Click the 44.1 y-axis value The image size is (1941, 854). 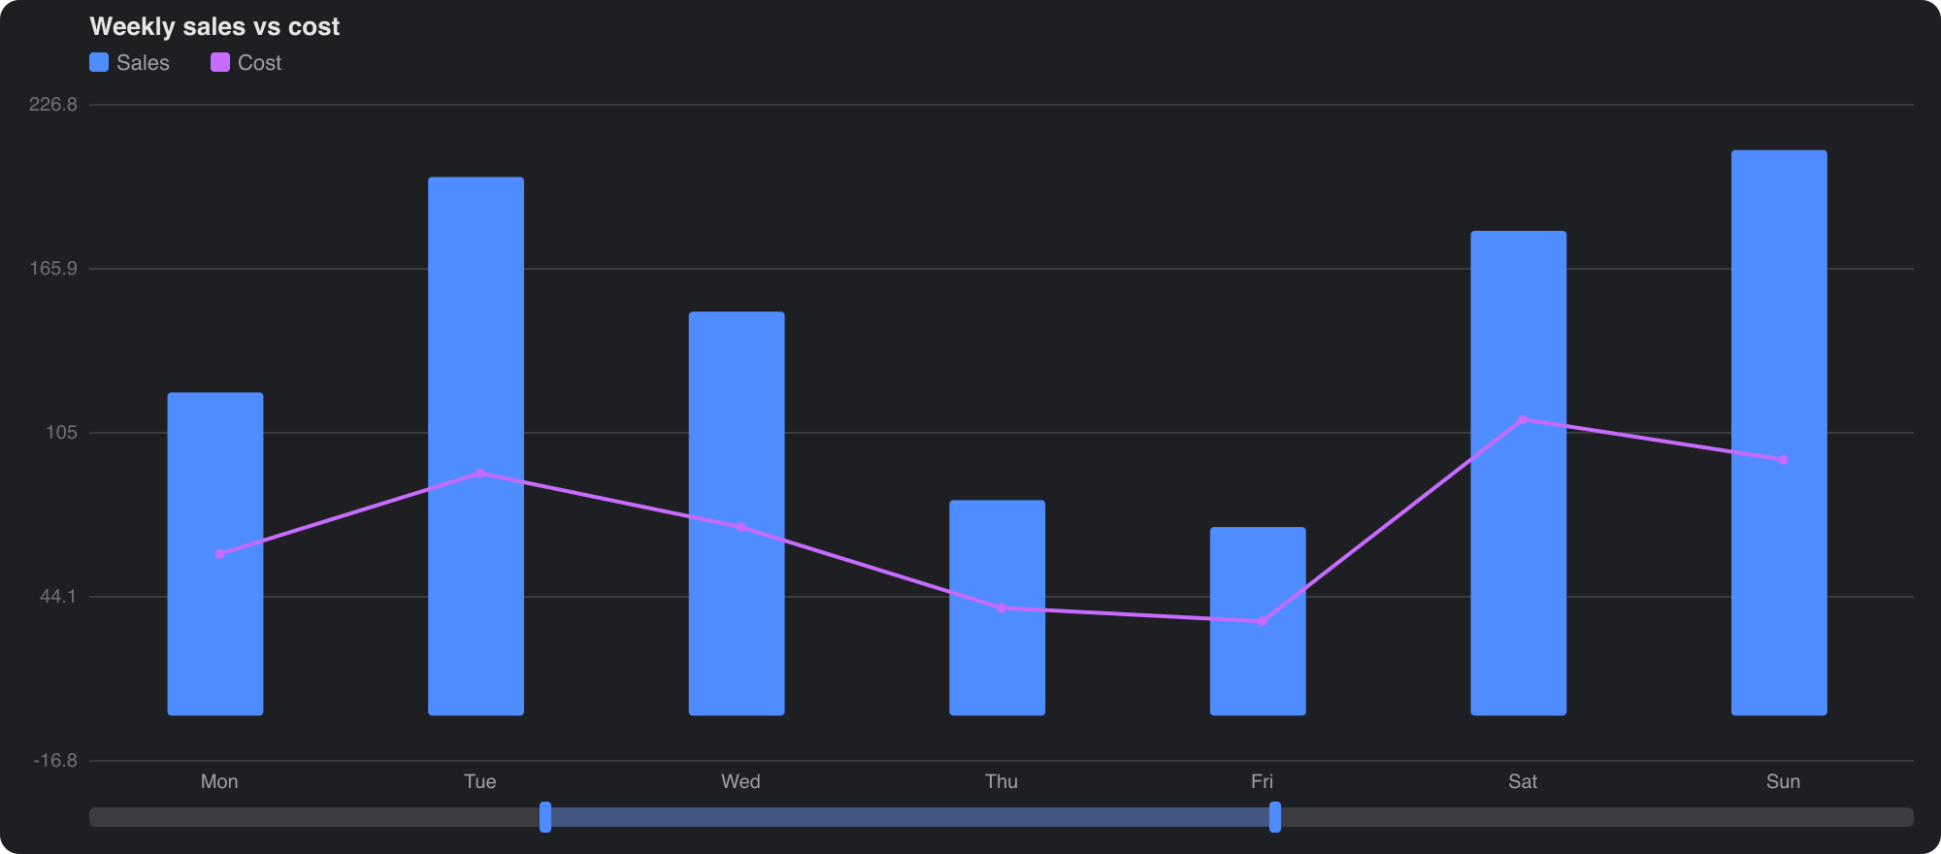[58, 597]
